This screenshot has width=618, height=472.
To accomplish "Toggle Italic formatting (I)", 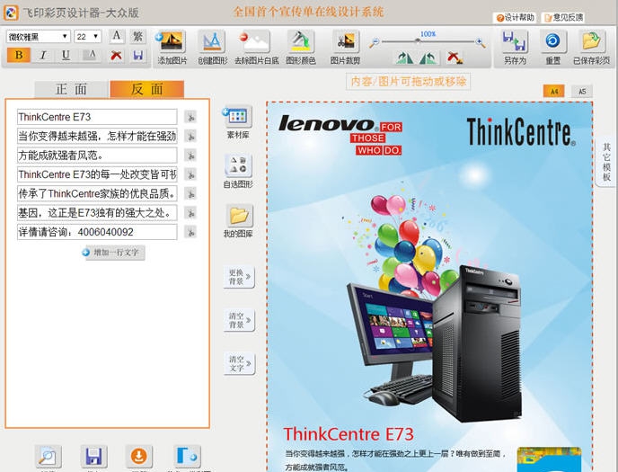I will 43,55.
